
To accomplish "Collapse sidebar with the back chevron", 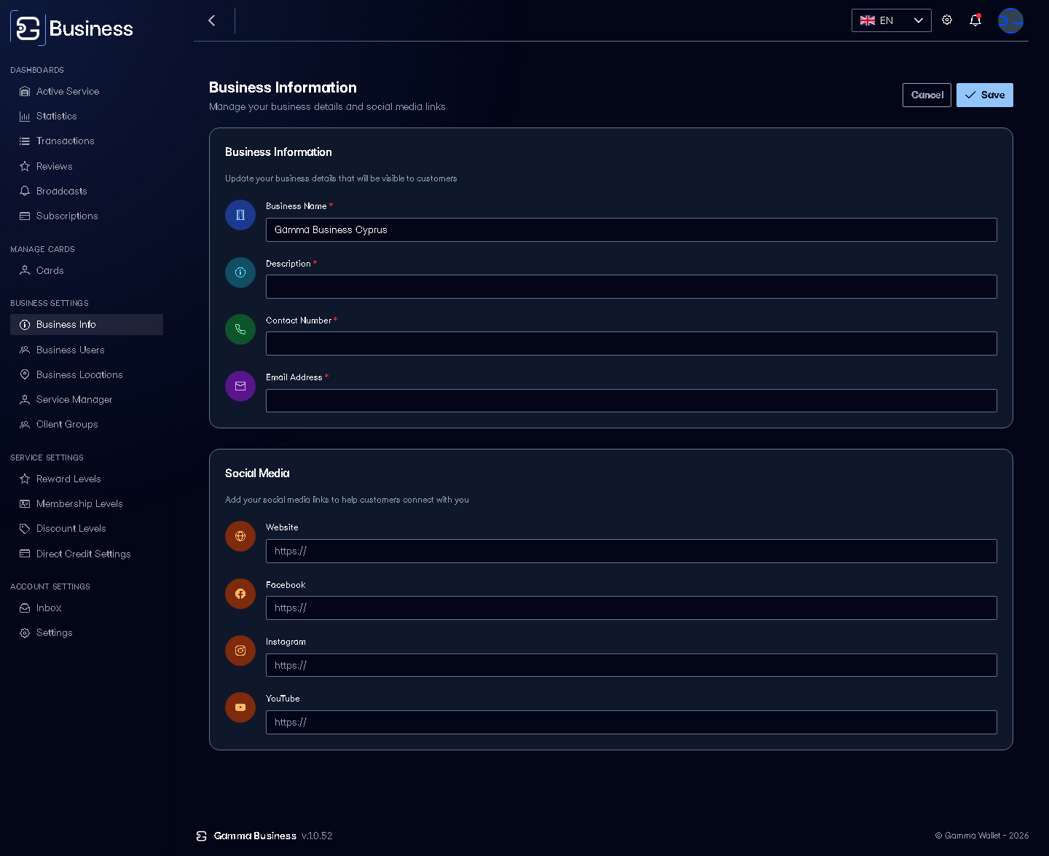I will point(212,20).
